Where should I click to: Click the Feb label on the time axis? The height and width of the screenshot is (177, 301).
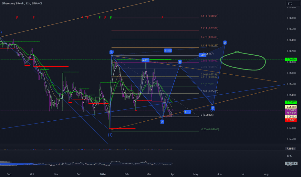pyautogui.click(x=127, y=174)
